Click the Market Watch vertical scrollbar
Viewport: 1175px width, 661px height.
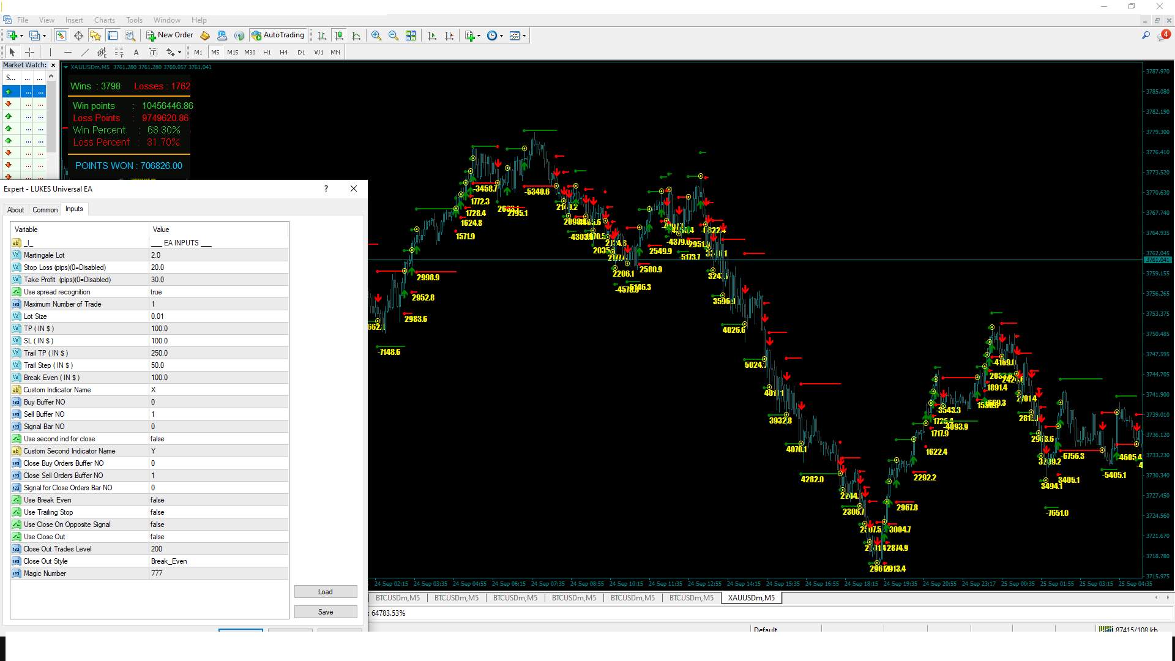(51, 116)
